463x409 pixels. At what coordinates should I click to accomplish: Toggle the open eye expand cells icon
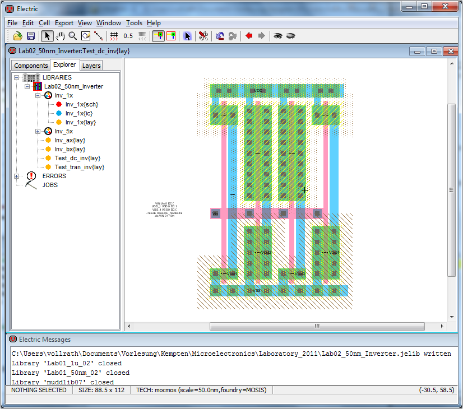tap(277, 36)
